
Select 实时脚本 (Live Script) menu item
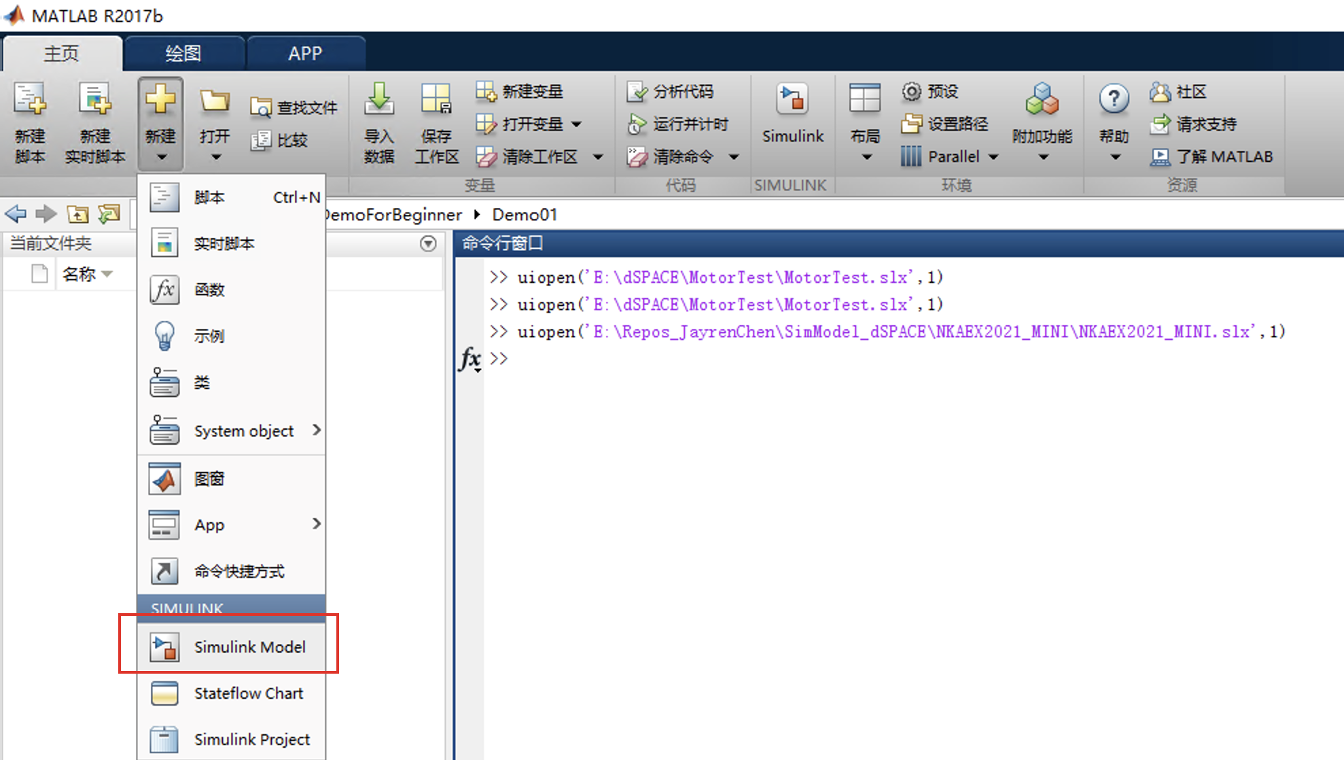(x=232, y=243)
